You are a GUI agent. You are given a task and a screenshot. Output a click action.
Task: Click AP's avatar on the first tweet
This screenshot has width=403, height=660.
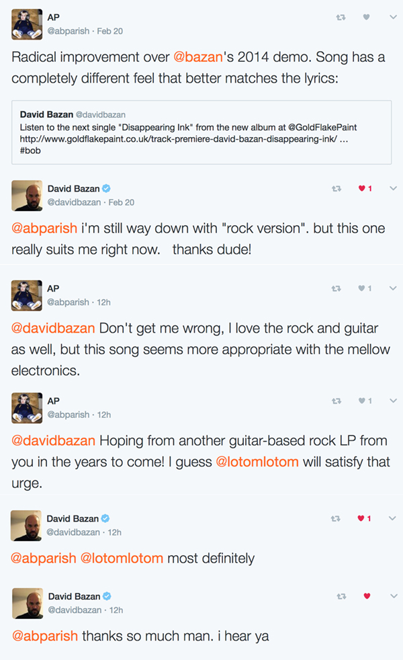(x=26, y=25)
